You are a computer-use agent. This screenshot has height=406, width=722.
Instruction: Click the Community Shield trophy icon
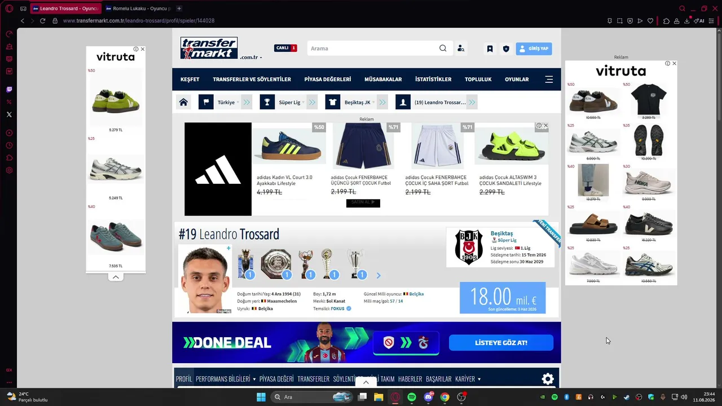pos(276,264)
